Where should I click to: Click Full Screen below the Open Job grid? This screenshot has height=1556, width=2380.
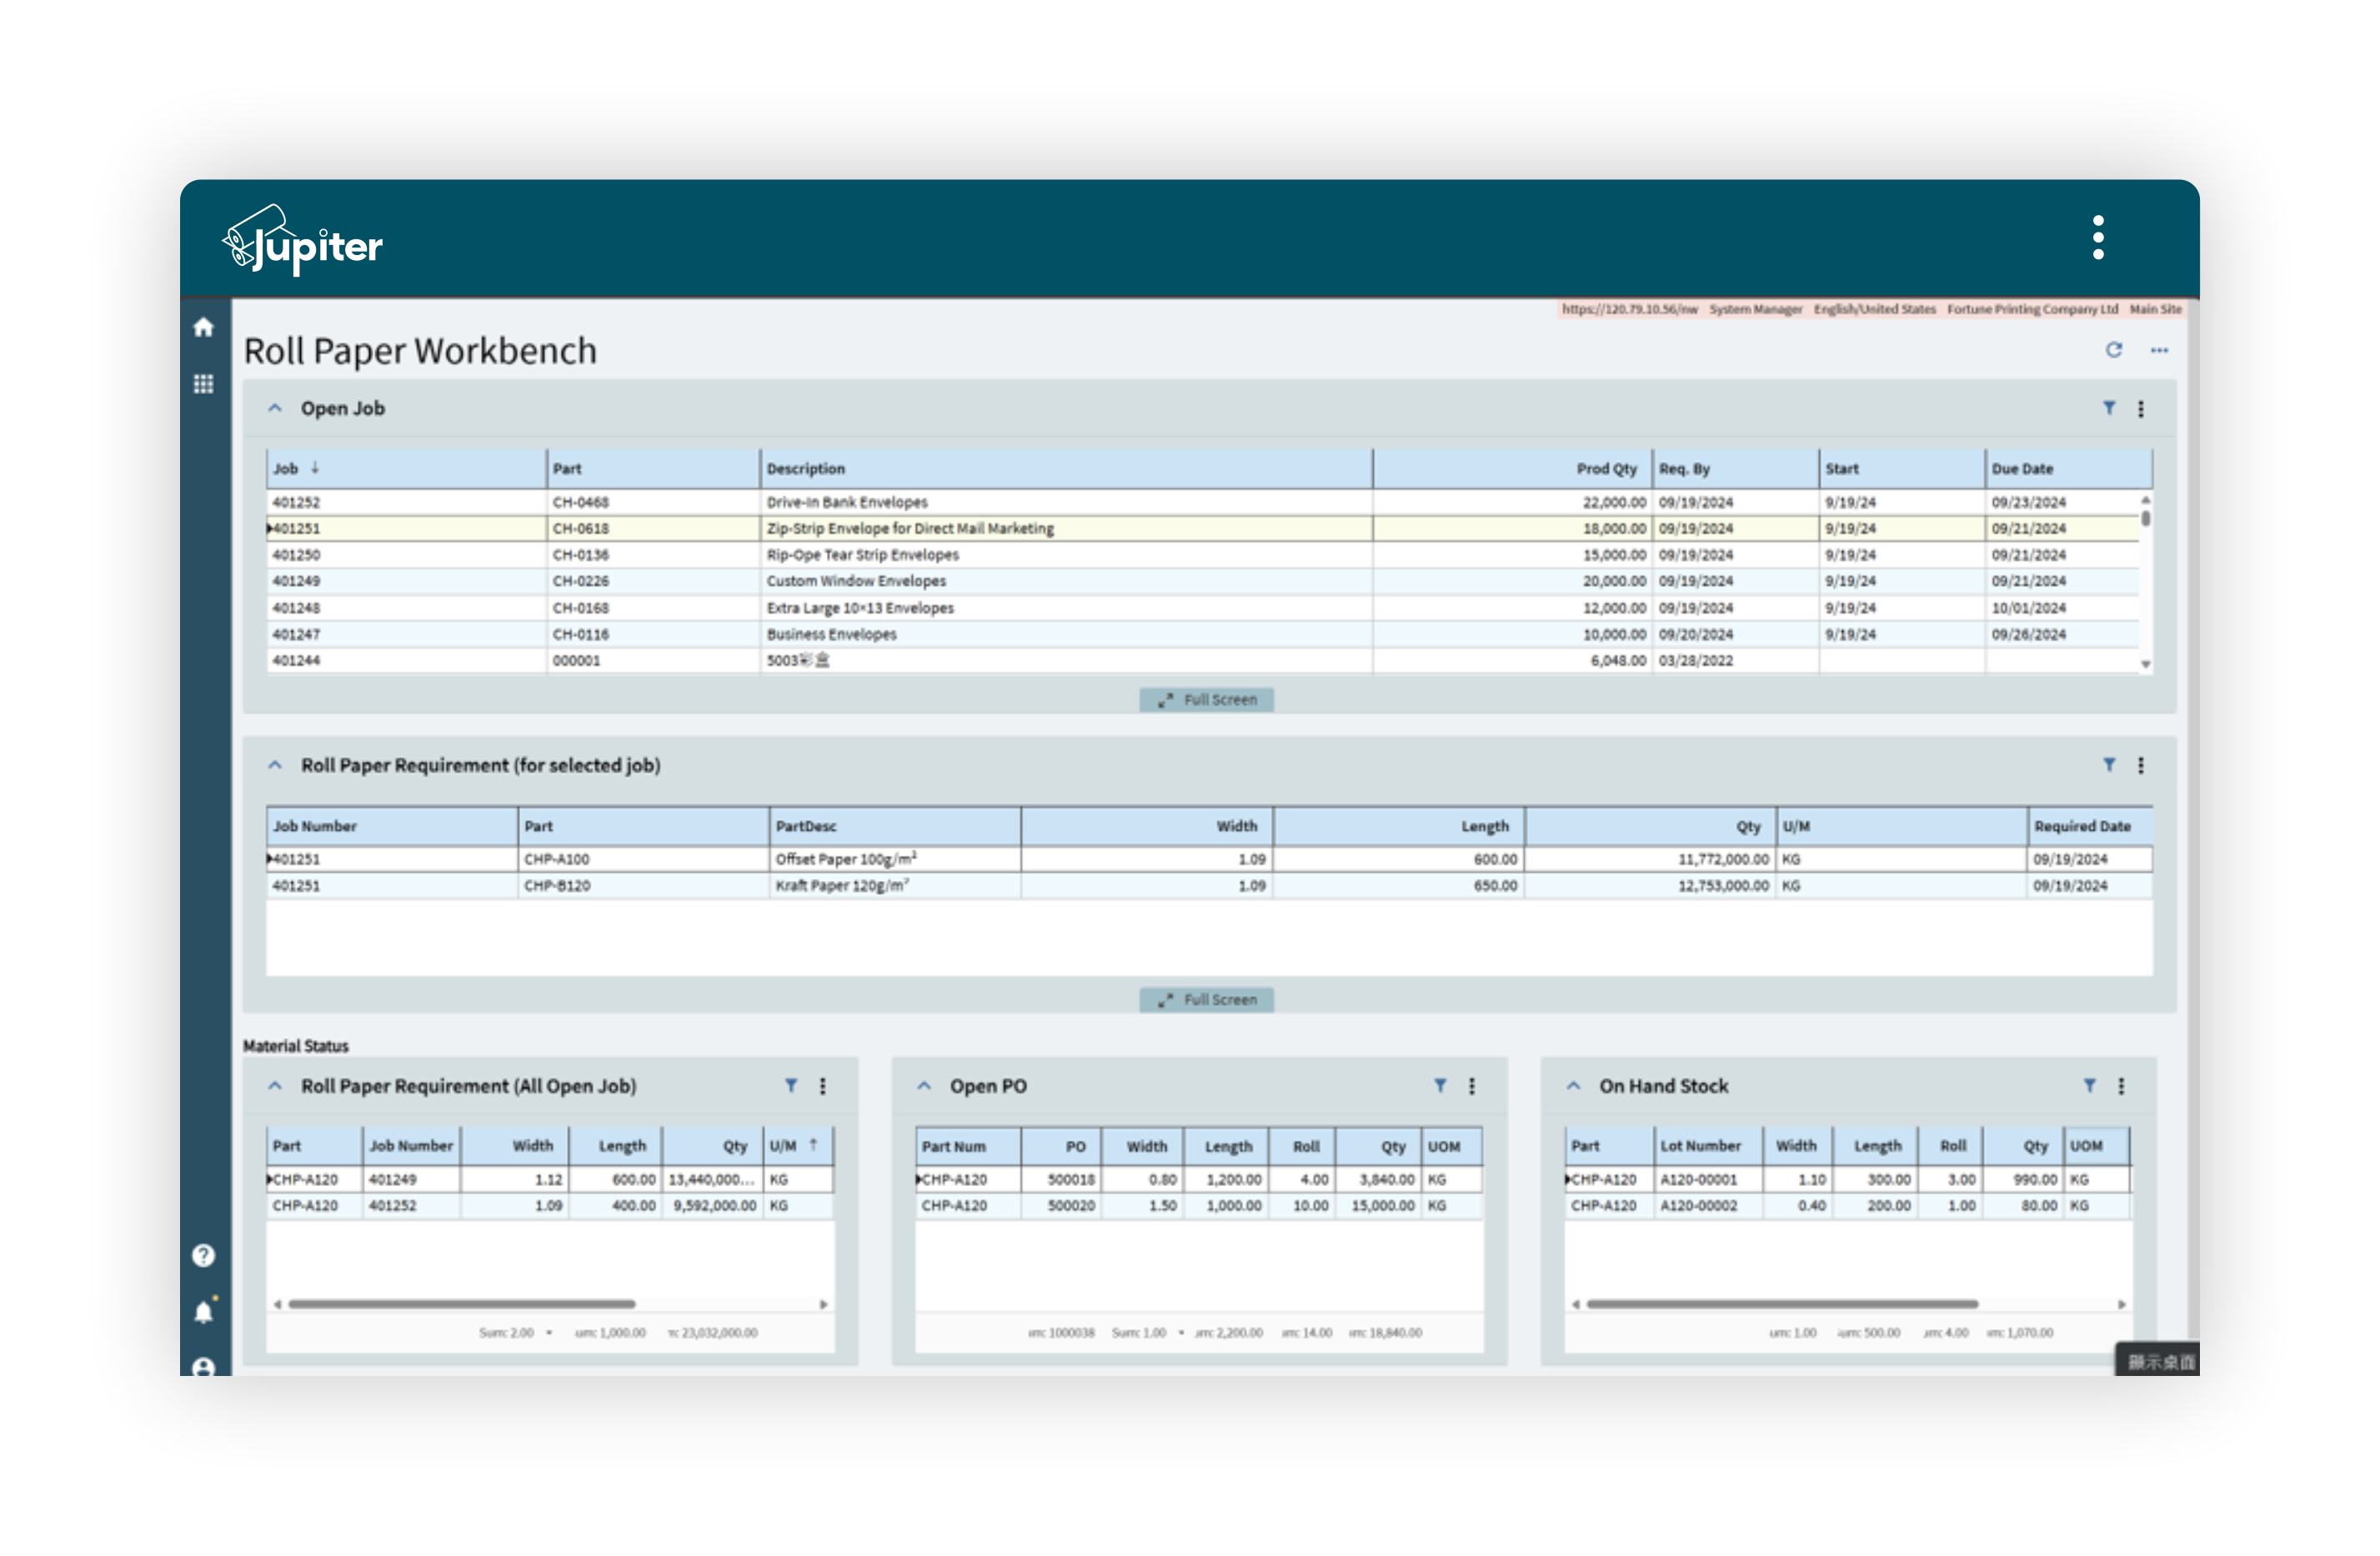(x=1206, y=699)
